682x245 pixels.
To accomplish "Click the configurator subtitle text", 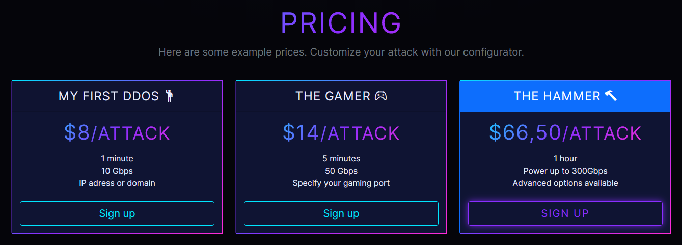I will tap(341, 52).
